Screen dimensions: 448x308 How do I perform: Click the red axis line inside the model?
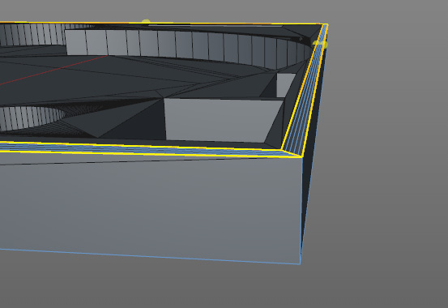click(53, 70)
